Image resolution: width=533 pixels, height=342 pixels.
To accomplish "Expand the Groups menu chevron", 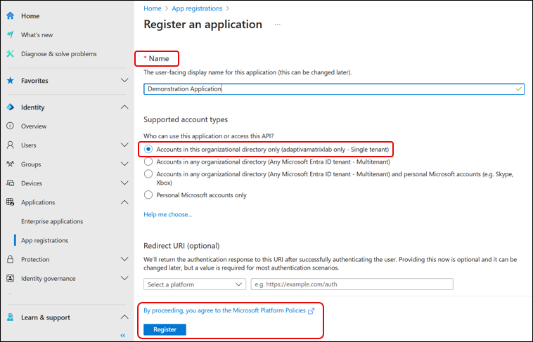I will (124, 164).
